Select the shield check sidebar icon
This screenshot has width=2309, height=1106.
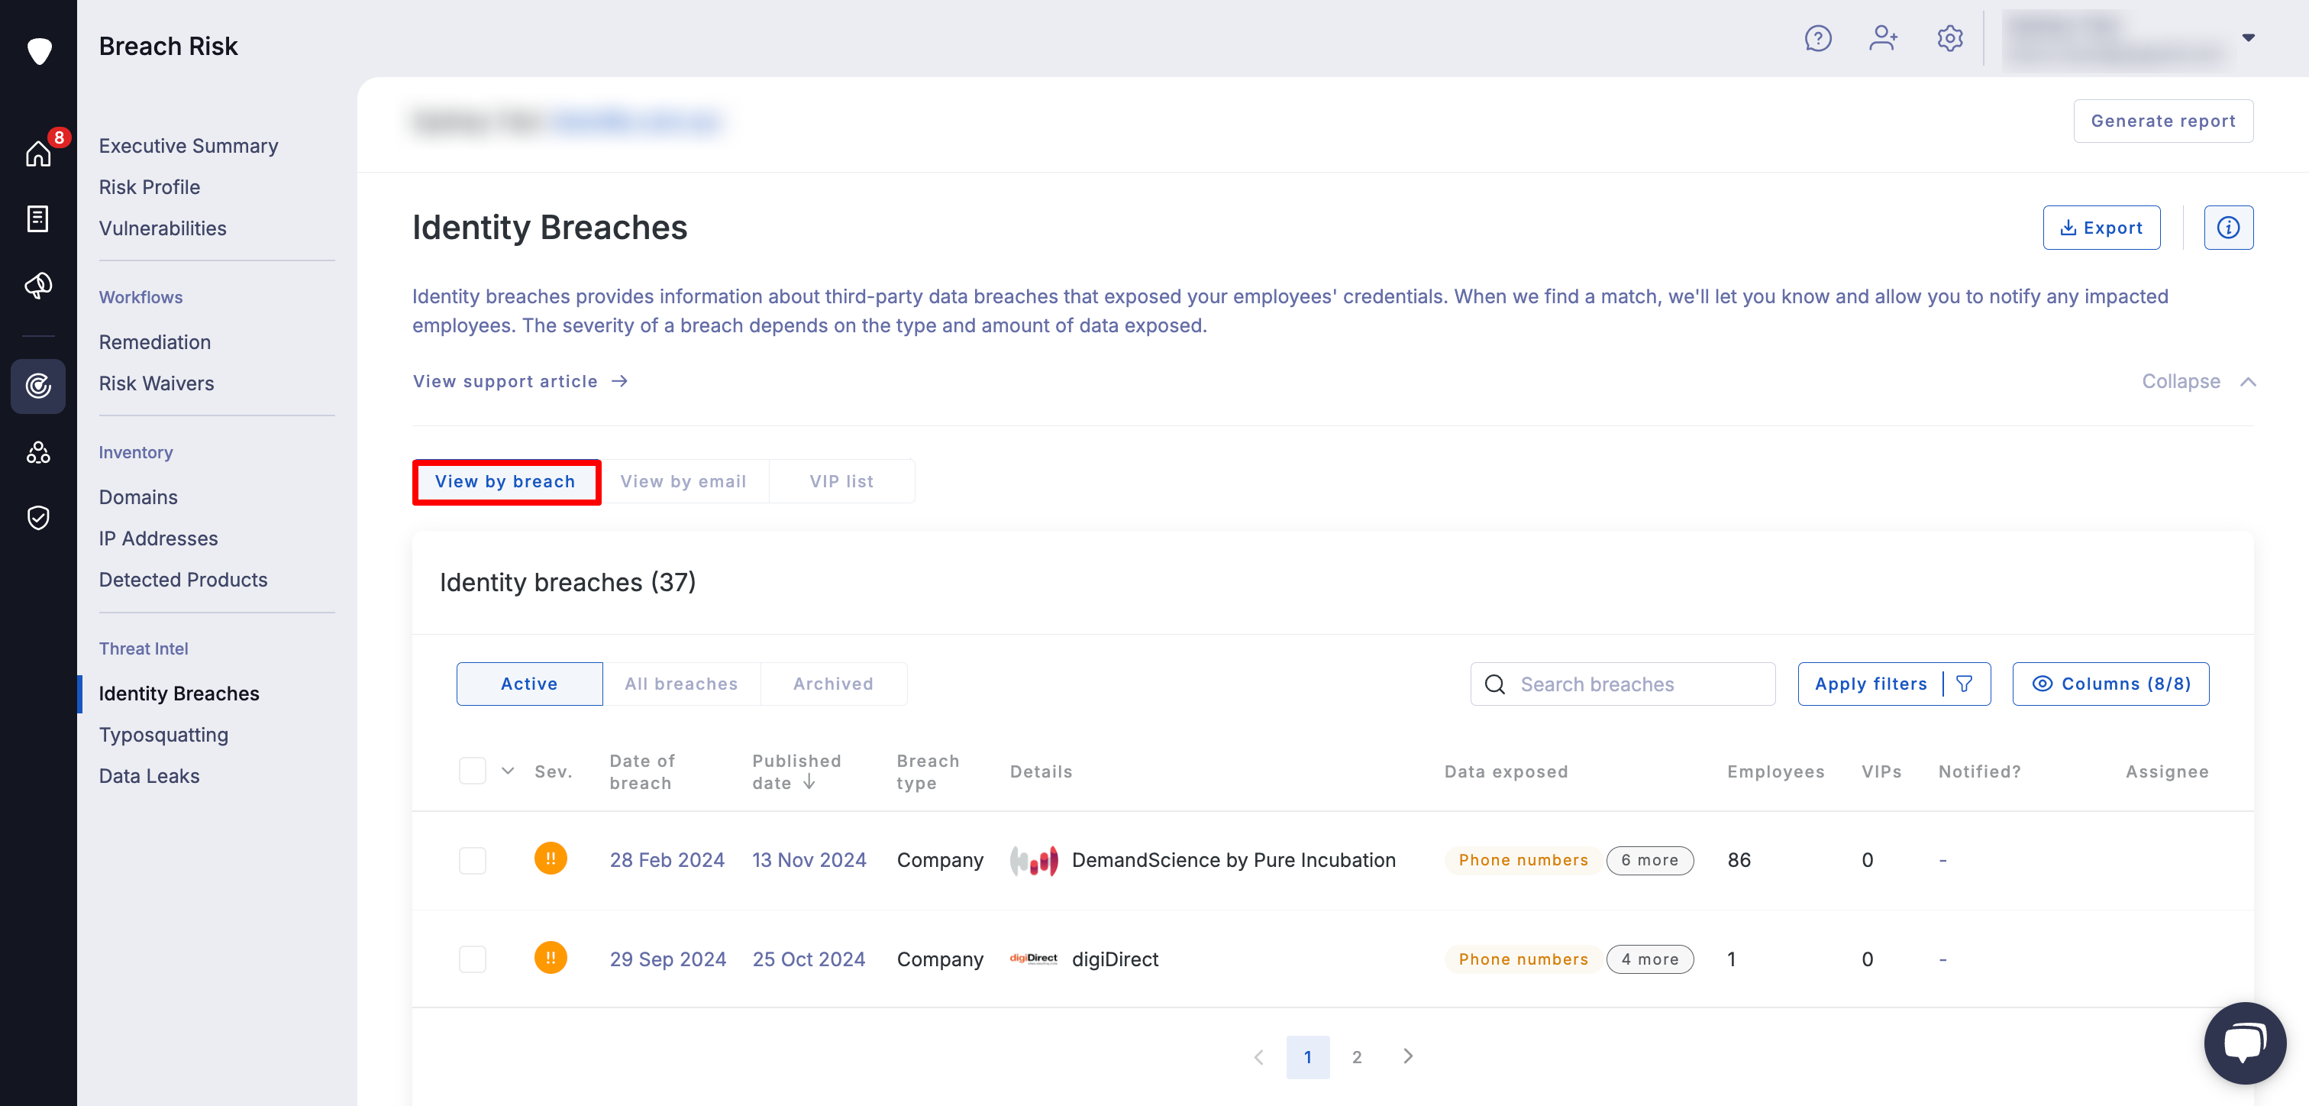38,518
